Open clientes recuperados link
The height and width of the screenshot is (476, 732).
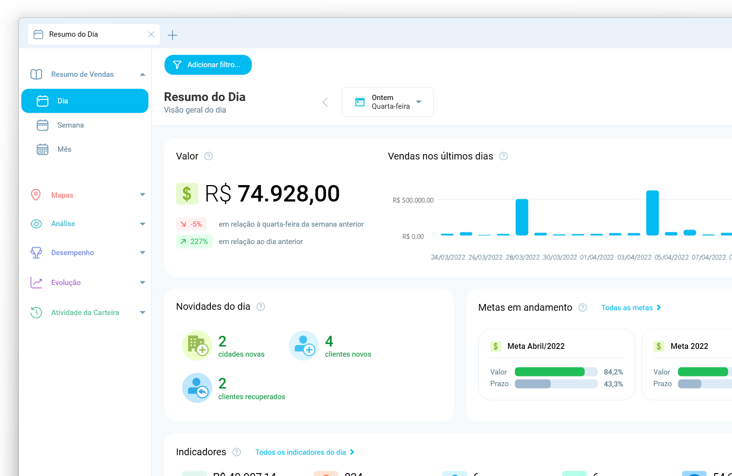252,397
